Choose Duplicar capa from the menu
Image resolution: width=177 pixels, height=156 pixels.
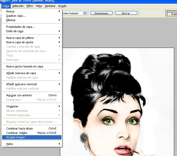16,16
